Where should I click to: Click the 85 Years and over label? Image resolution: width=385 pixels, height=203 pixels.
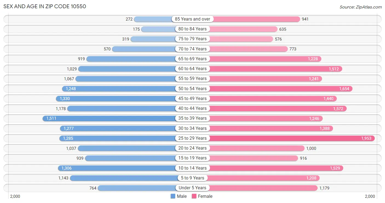192,19
